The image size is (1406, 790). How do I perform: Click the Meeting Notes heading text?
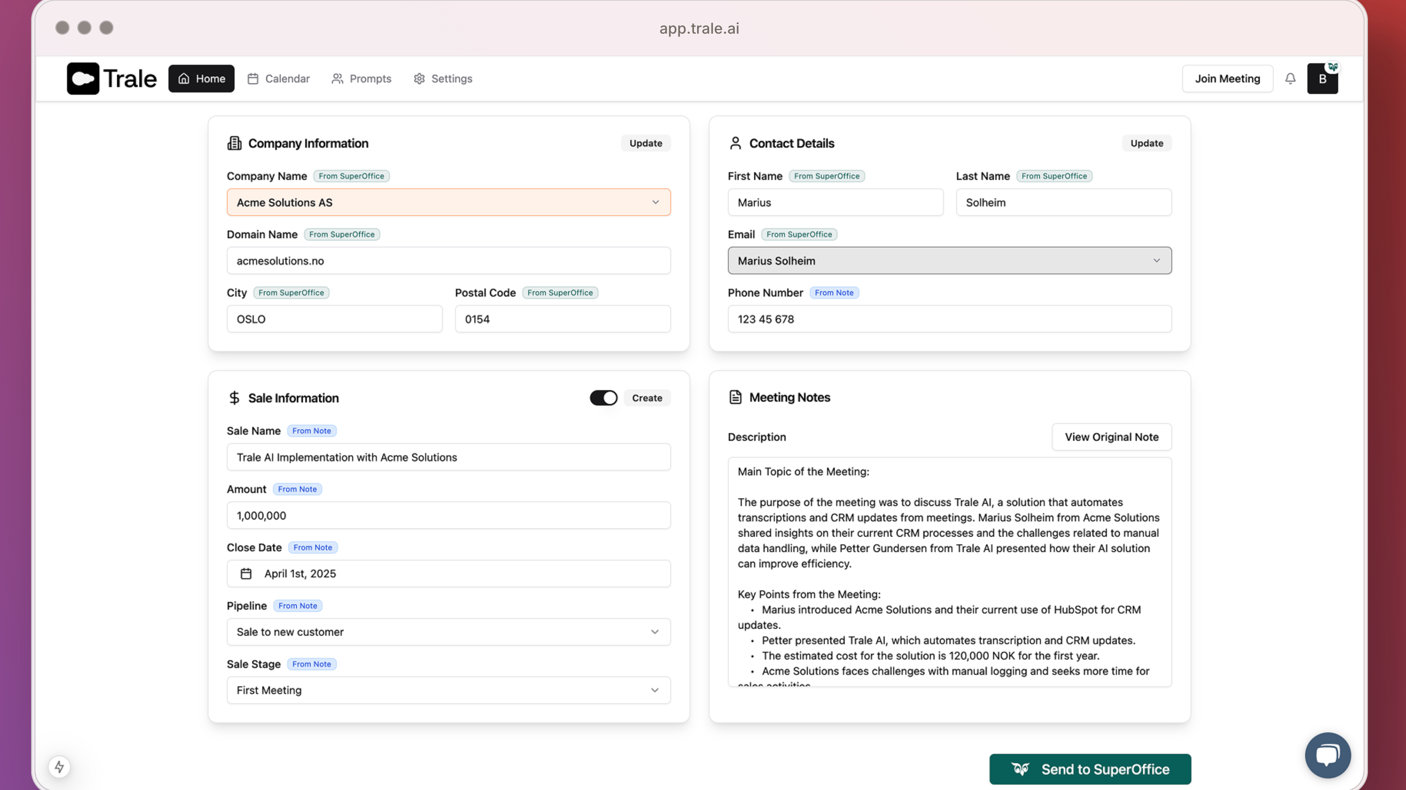click(790, 398)
